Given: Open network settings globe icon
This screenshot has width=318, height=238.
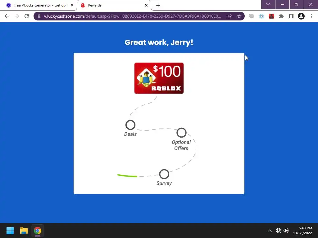Looking at the screenshot, I should [x=279, y=231].
